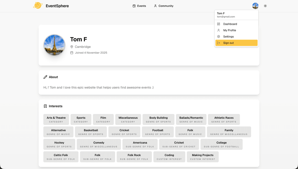Select the Settings gear icon in the dropdown

[x=218, y=36]
